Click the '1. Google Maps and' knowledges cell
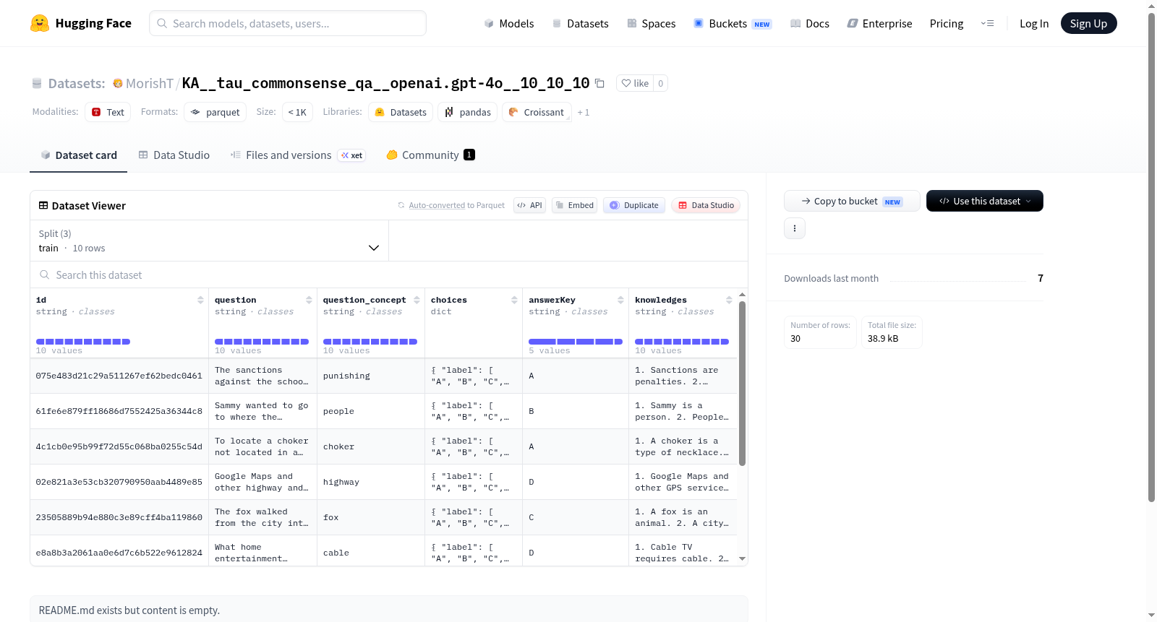Image resolution: width=1157 pixels, height=622 pixels. click(x=683, y=482)
